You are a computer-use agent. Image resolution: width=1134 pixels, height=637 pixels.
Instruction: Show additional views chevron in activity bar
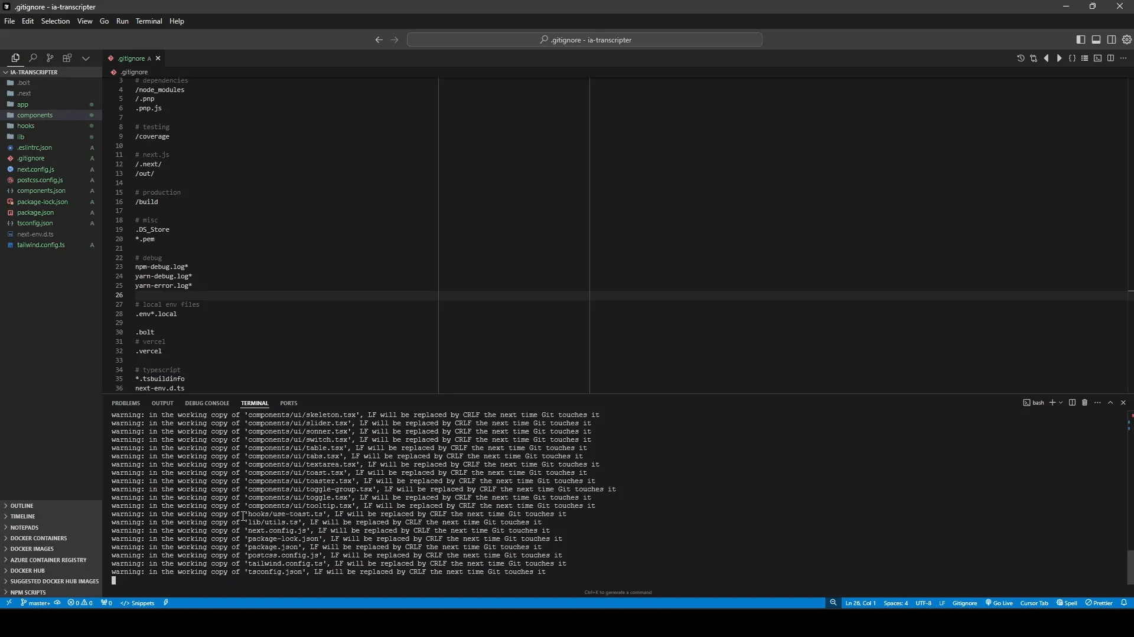(x=86, y=58)
